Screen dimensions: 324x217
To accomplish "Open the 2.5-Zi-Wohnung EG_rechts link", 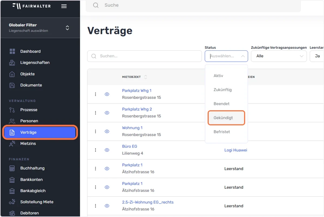I will coord(148,202).
